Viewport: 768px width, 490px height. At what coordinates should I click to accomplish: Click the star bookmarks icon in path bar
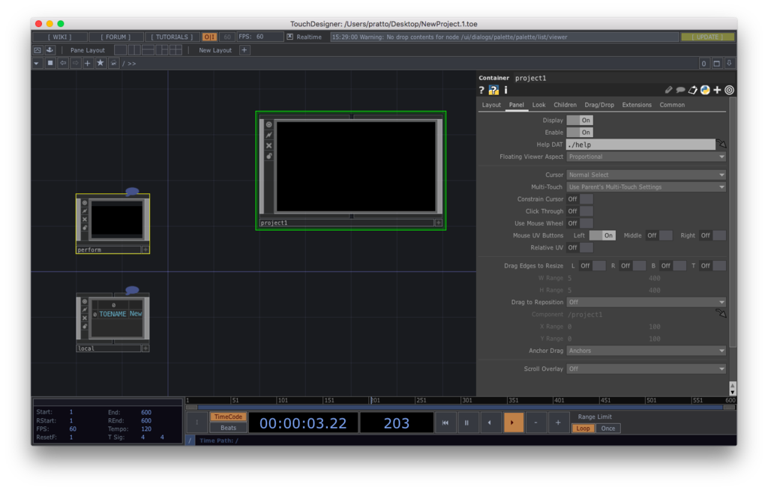(100, 63)
